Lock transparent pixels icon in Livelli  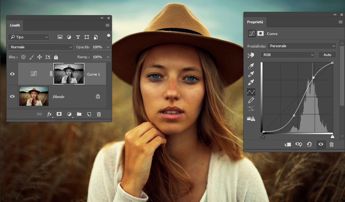click(x=23, y=57)
